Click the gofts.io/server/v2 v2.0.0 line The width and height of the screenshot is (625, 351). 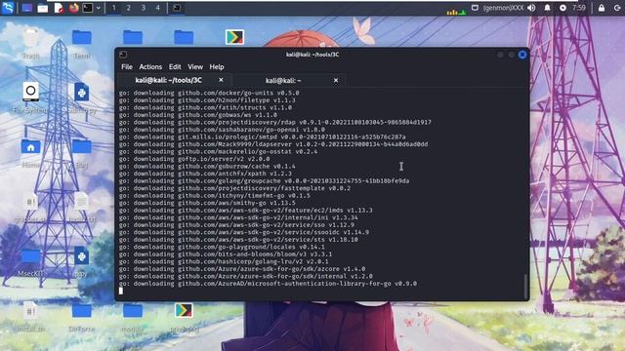pyautogui.click(x=194, y=159)
